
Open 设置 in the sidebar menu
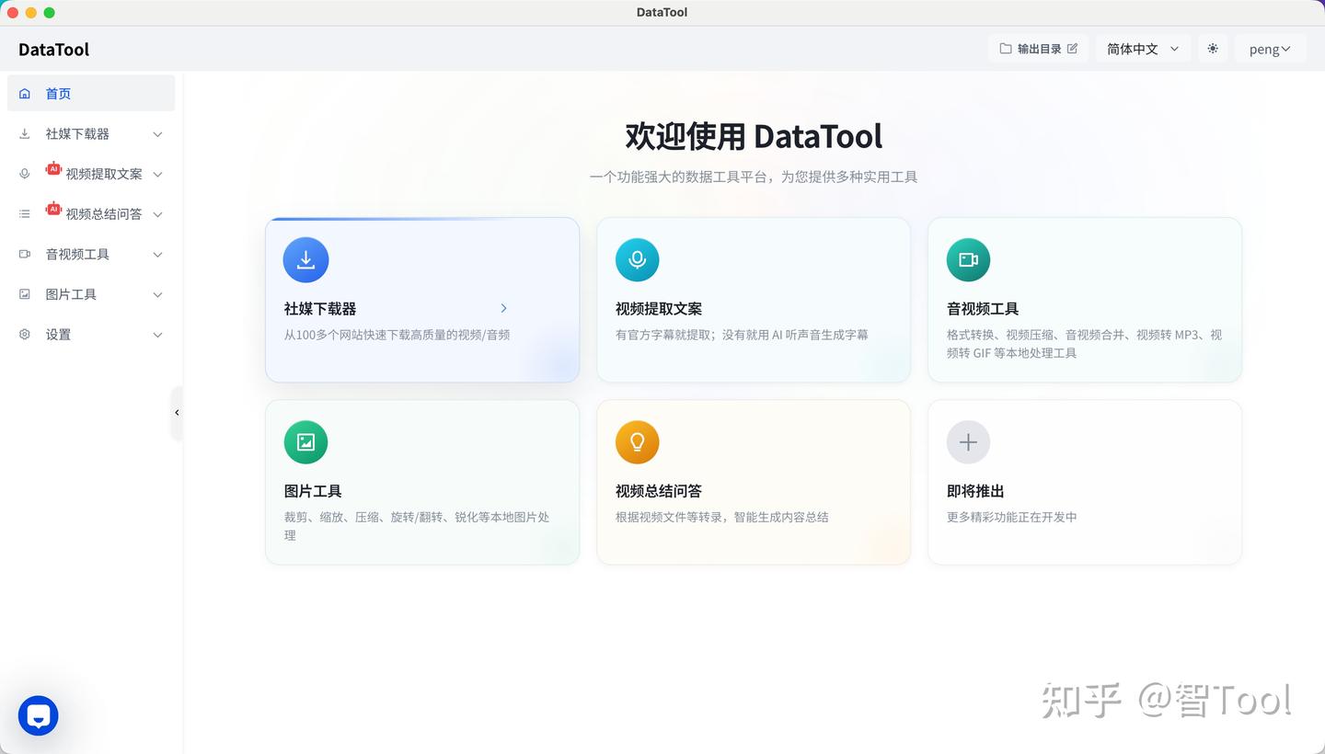tap(91, 335)
